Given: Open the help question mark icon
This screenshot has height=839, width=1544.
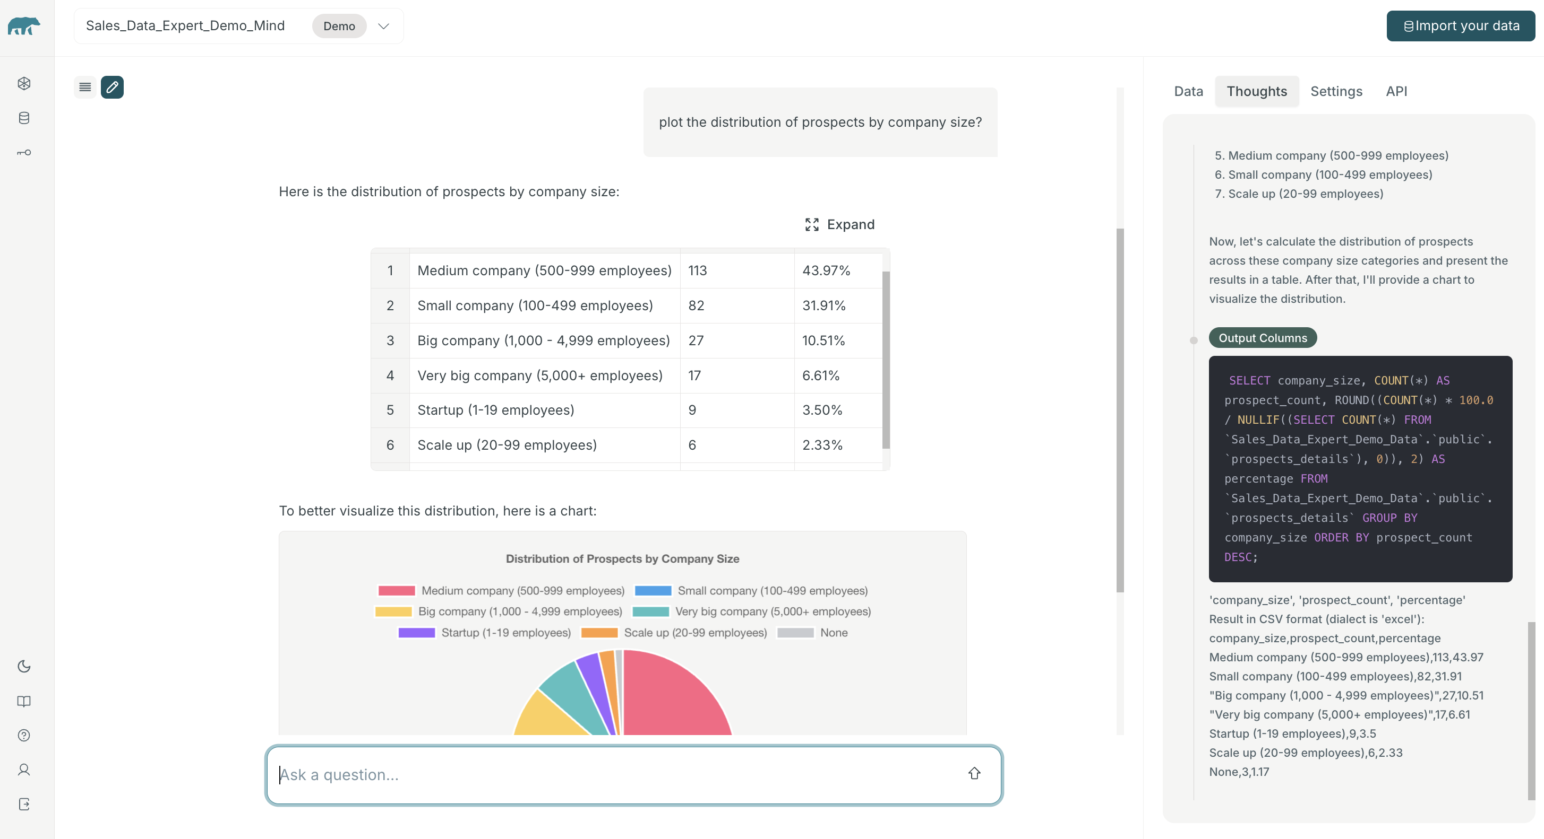Looking at the screenshot, I should coord(24,736).
